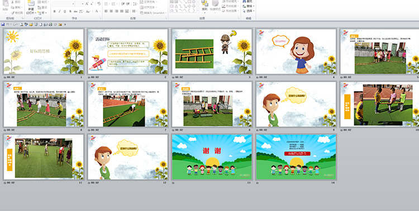Image resolution: width=419 pixels, height=211 pixels.
Task: Click the Redo arrow in quick access toolbar
Action: click(15, 24)
